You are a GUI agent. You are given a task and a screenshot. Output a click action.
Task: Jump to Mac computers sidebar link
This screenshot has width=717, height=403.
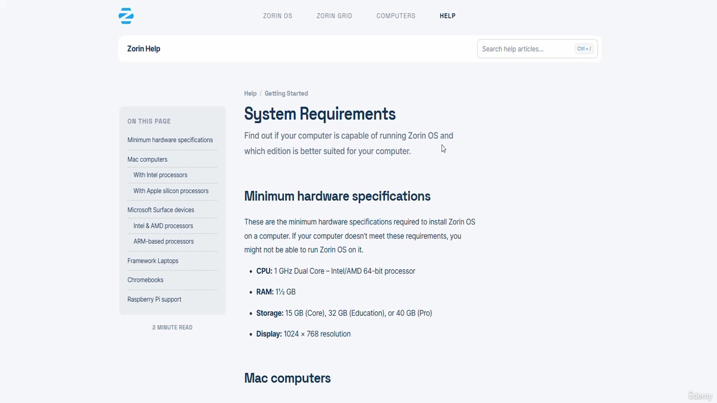point(147,160)
